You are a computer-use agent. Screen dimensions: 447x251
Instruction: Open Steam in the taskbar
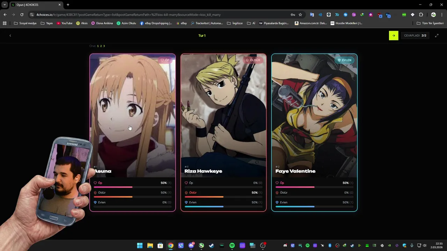(212, 245)
